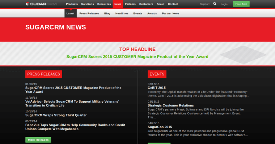This screenshot has width=275, height=144.
Task: Open the CeBIT 2015 event
Action: (156, 88)
